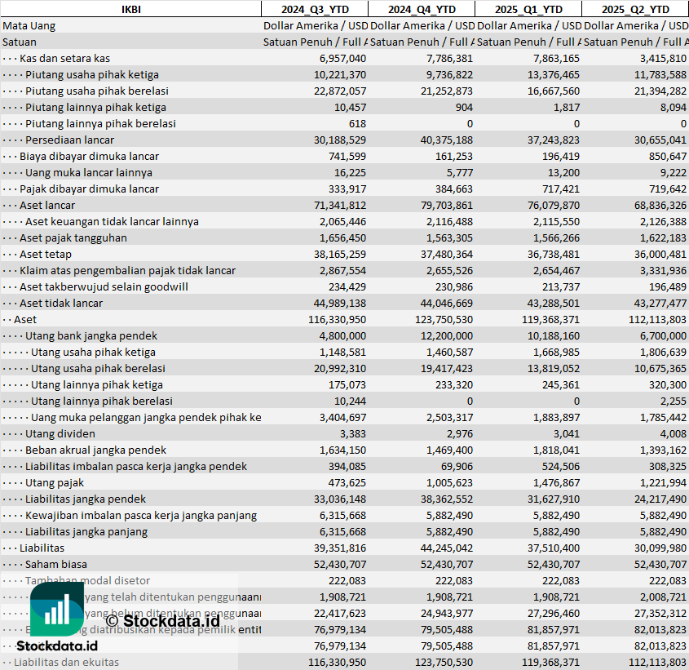The height and width of the screenshot is (670, 689).
Task: Click the Liabilitas dan ekuitas row label
Action: [x=66, y=662]
